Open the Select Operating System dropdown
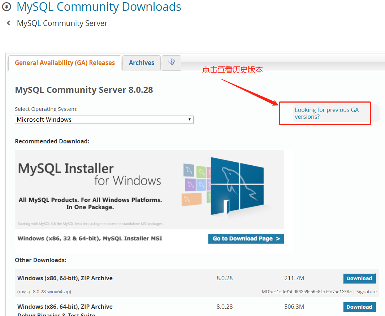Screen dimensions: 385x316 pyautogui.click(x=104, y=120)
